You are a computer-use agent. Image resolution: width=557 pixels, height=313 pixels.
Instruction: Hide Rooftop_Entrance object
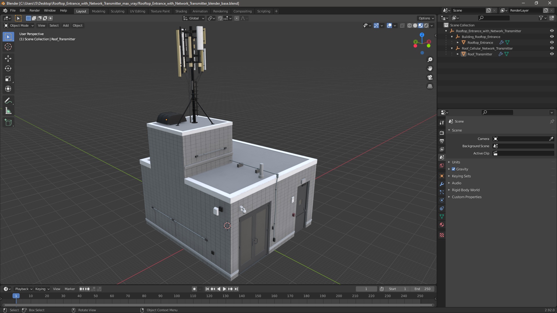pyautogui.click(x=552, y=42)
